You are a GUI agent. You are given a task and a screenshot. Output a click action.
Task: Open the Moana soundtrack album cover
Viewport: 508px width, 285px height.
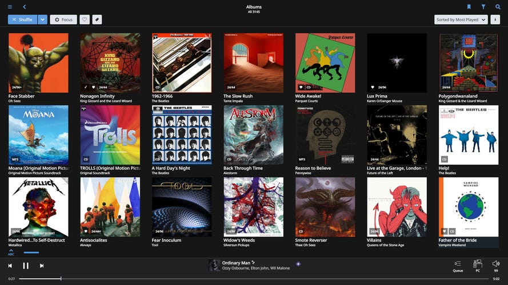click(x=38, y=135)
